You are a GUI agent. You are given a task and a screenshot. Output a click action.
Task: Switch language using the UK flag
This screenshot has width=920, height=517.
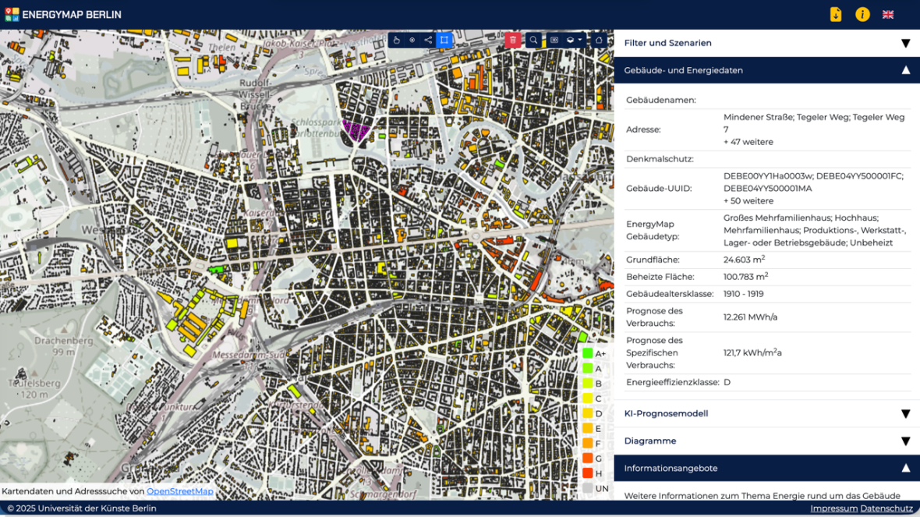887,13
